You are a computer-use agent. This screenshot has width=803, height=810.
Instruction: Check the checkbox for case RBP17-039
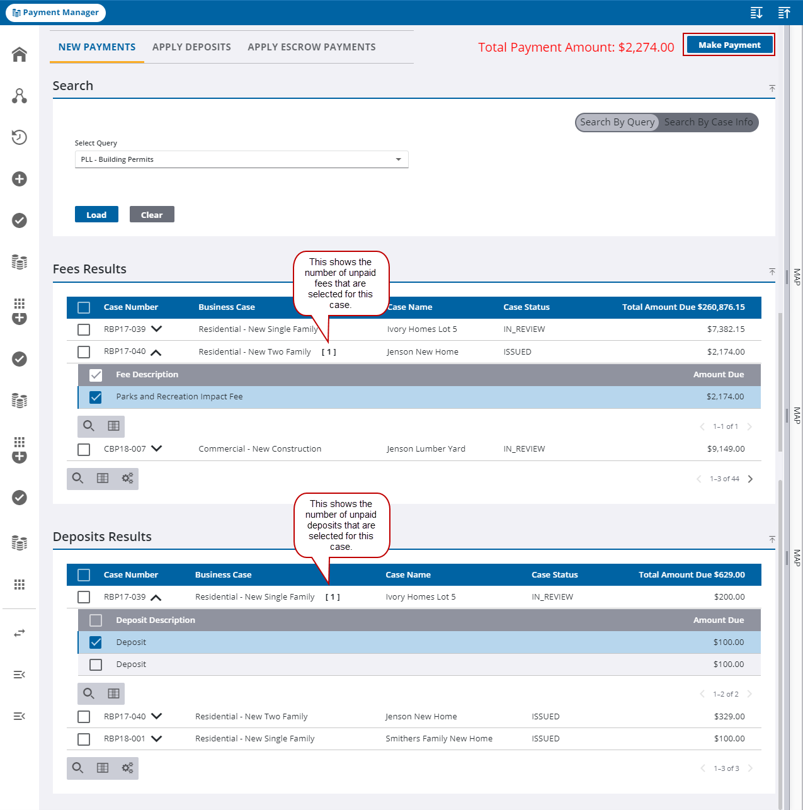pyautogui.click(x=84, y=329)
